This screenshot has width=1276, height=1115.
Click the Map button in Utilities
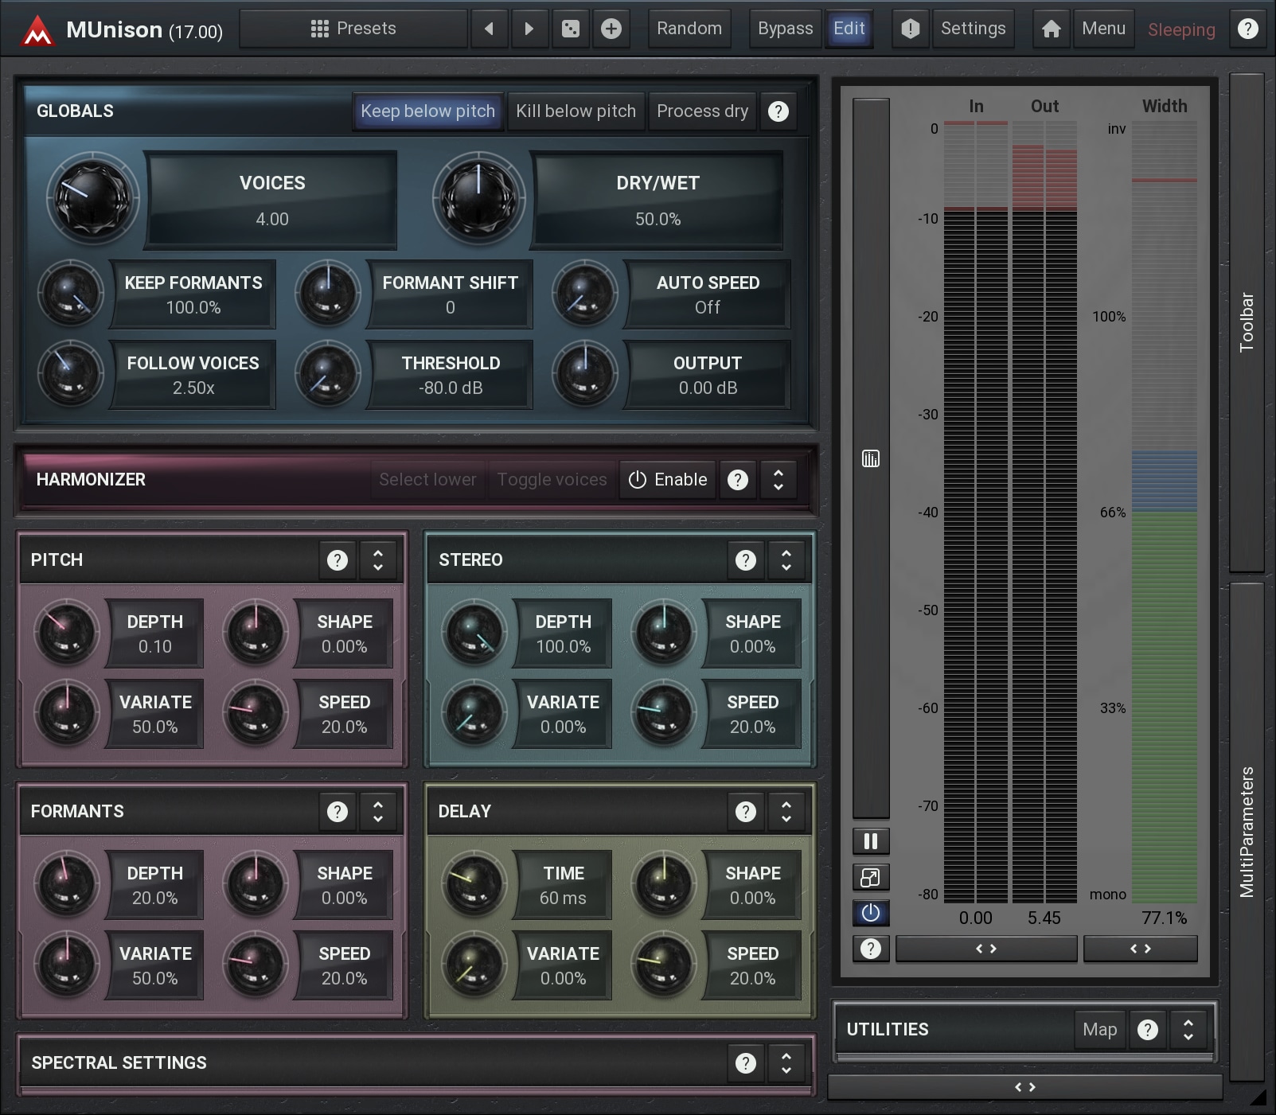point(1099,1030)
